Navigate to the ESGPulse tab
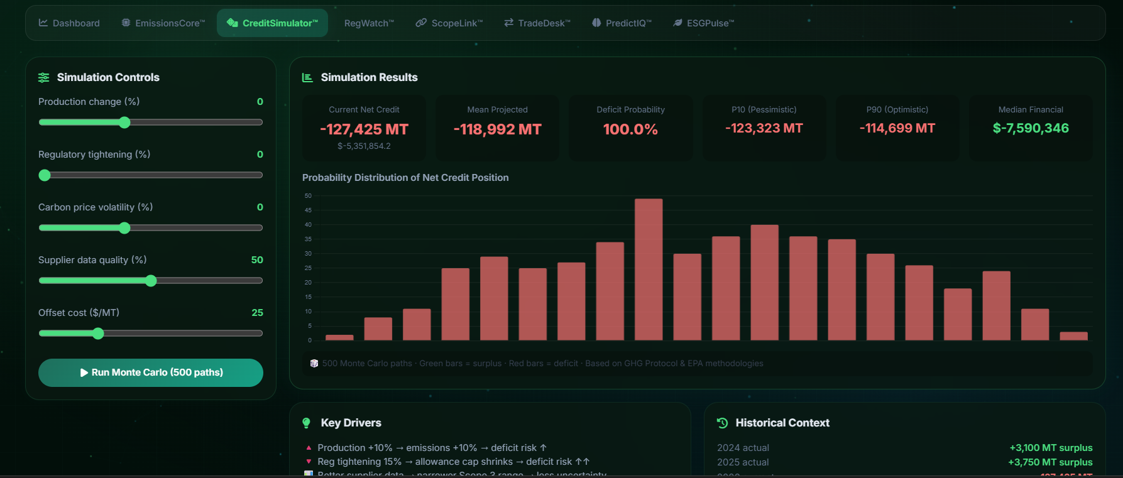Viewport: 1123px width, 478px height. (x=703, y=23)
